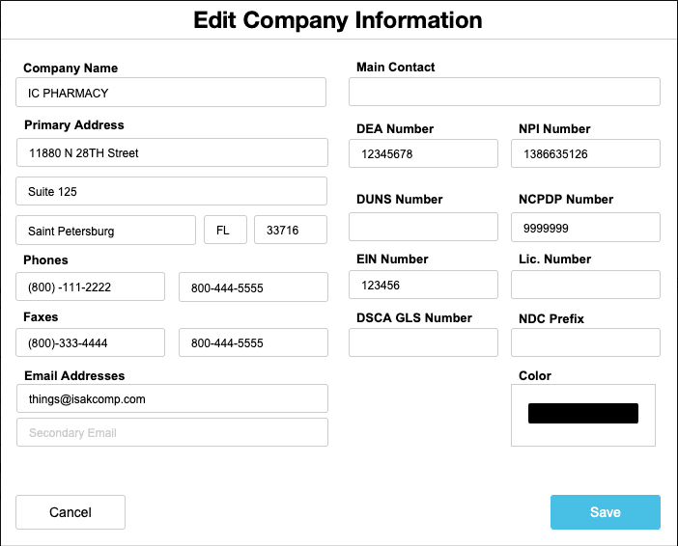Click the primary email address field
The height and width of the screenshot is (546, 678).
171,398
